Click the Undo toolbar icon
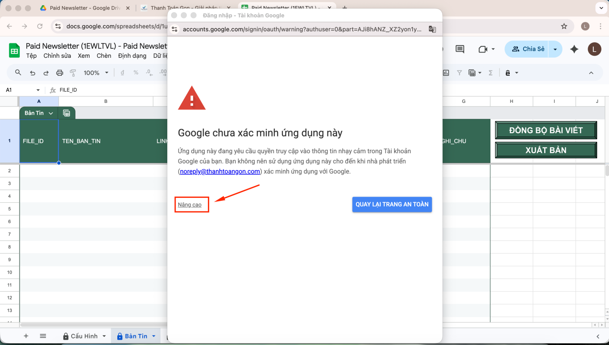Image resolution: width=609 pixels, height=345 pixels. click(x=32, y=73)
